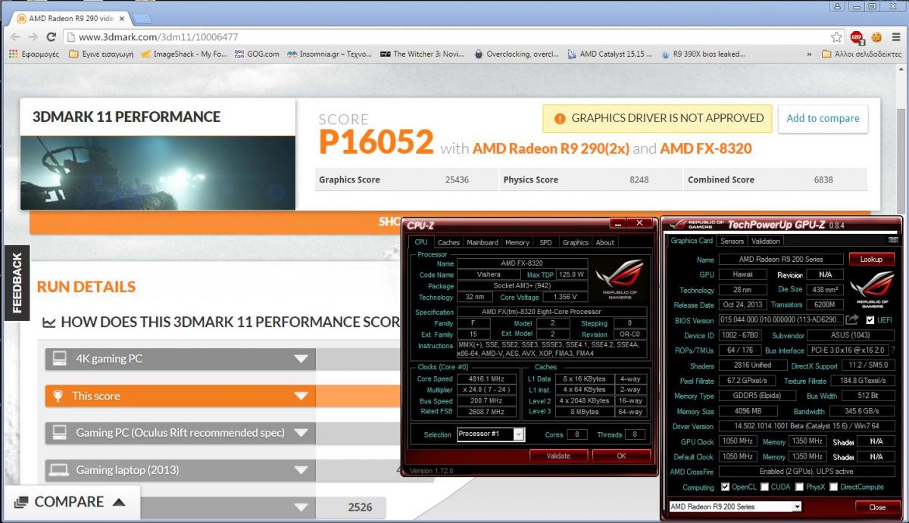Image resolution: width=909 pixels, height=523 pixels.
Task: Click Add to compare button
Action: coord(823,119)
